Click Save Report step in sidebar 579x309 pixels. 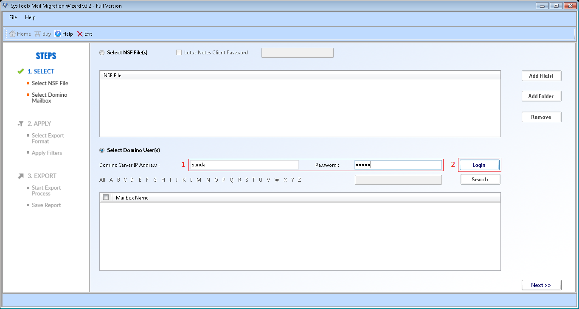click(x=46, y=205)
